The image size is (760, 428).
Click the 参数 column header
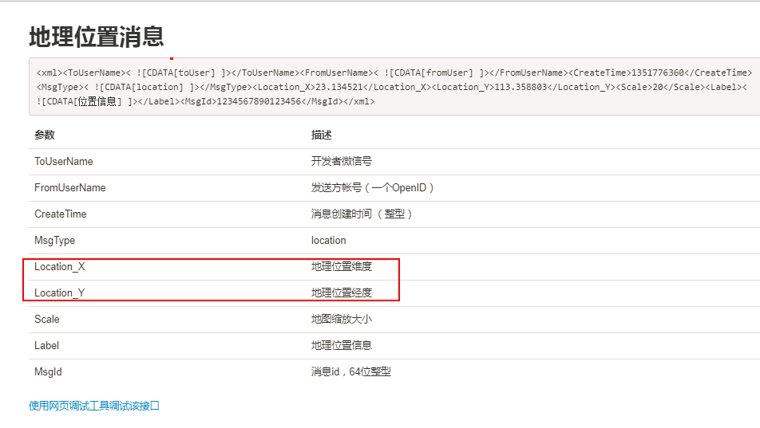point(45,135)
